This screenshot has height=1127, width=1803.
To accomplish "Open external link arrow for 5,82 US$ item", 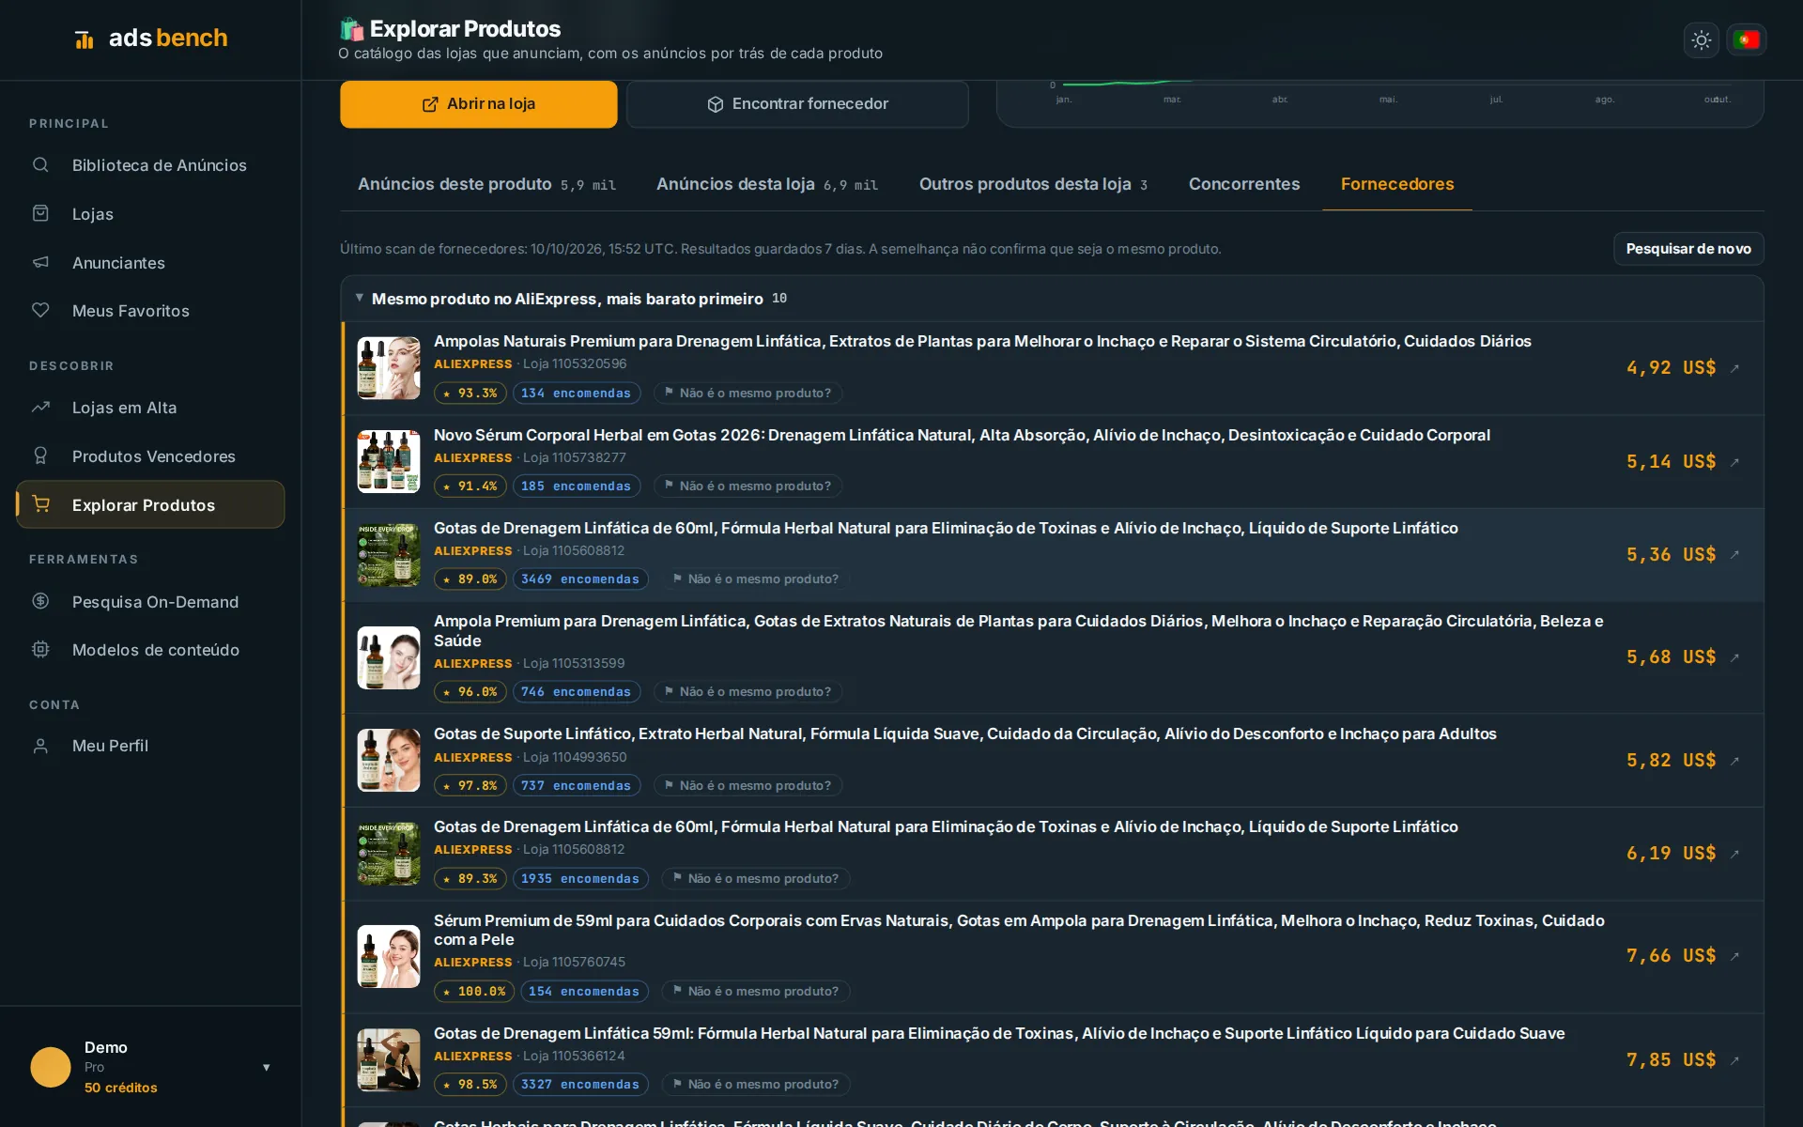I will tap(1734, 761).
